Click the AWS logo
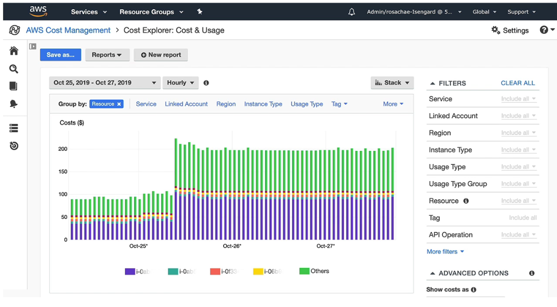Viewport: 557px width, 307px height. coord(38,11)
